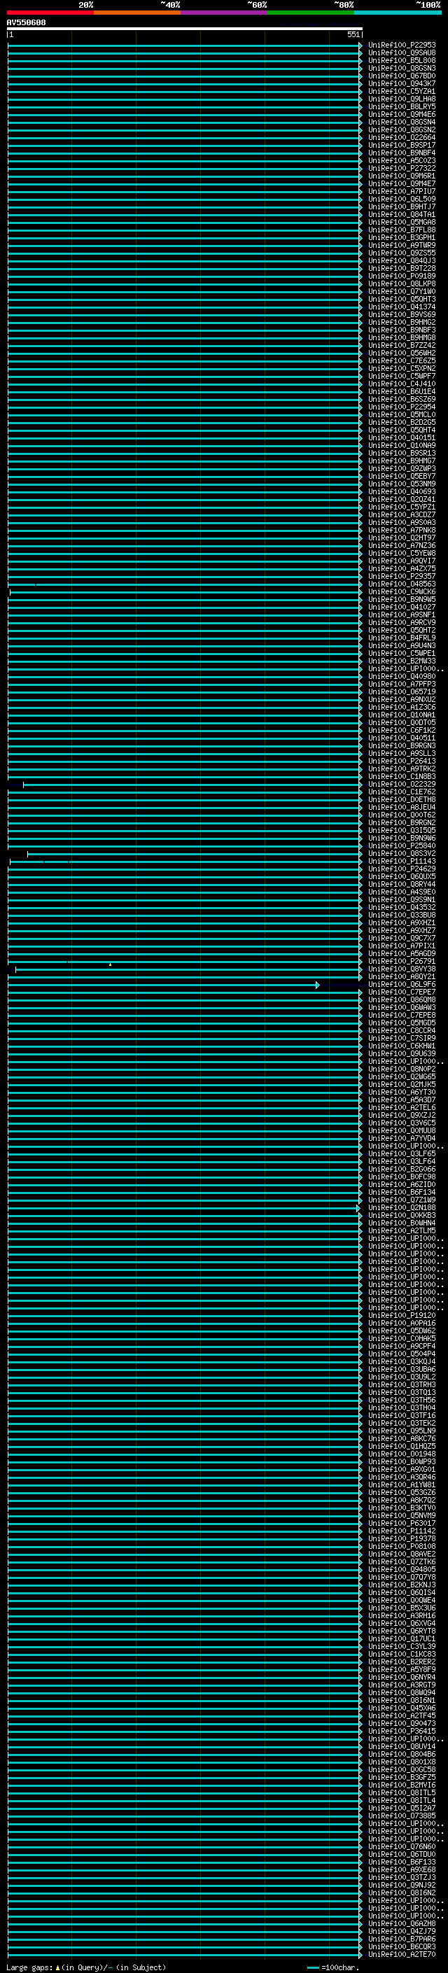The image size is (448, 1973).
Task: Select hit label UniRef100_A9XE68
Action: click(x=401, y=1869)
